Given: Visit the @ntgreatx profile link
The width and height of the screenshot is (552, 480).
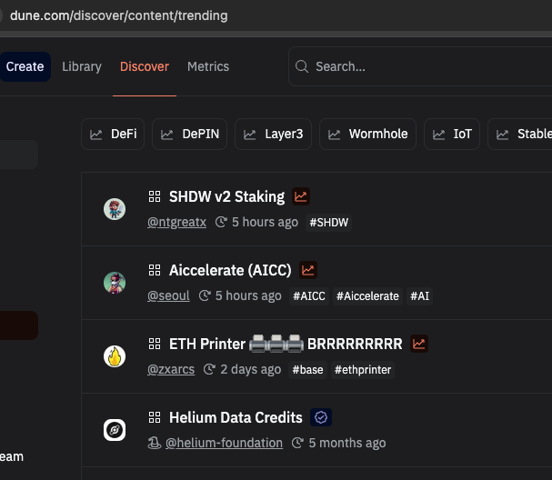Looking at the screenshot, I should tap(176, 223).
